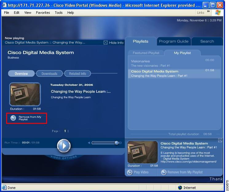
Task: Open the Edit menu
Action: [17, 13]
